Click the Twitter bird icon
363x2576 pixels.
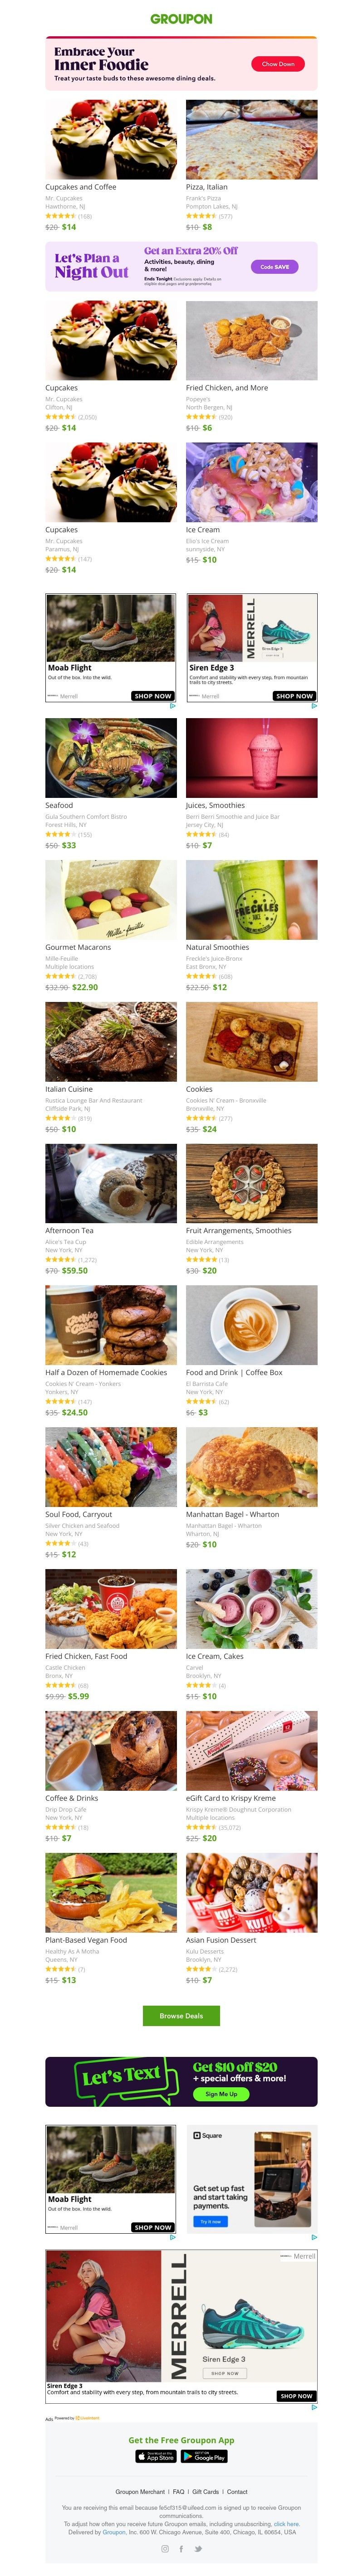197,2548
